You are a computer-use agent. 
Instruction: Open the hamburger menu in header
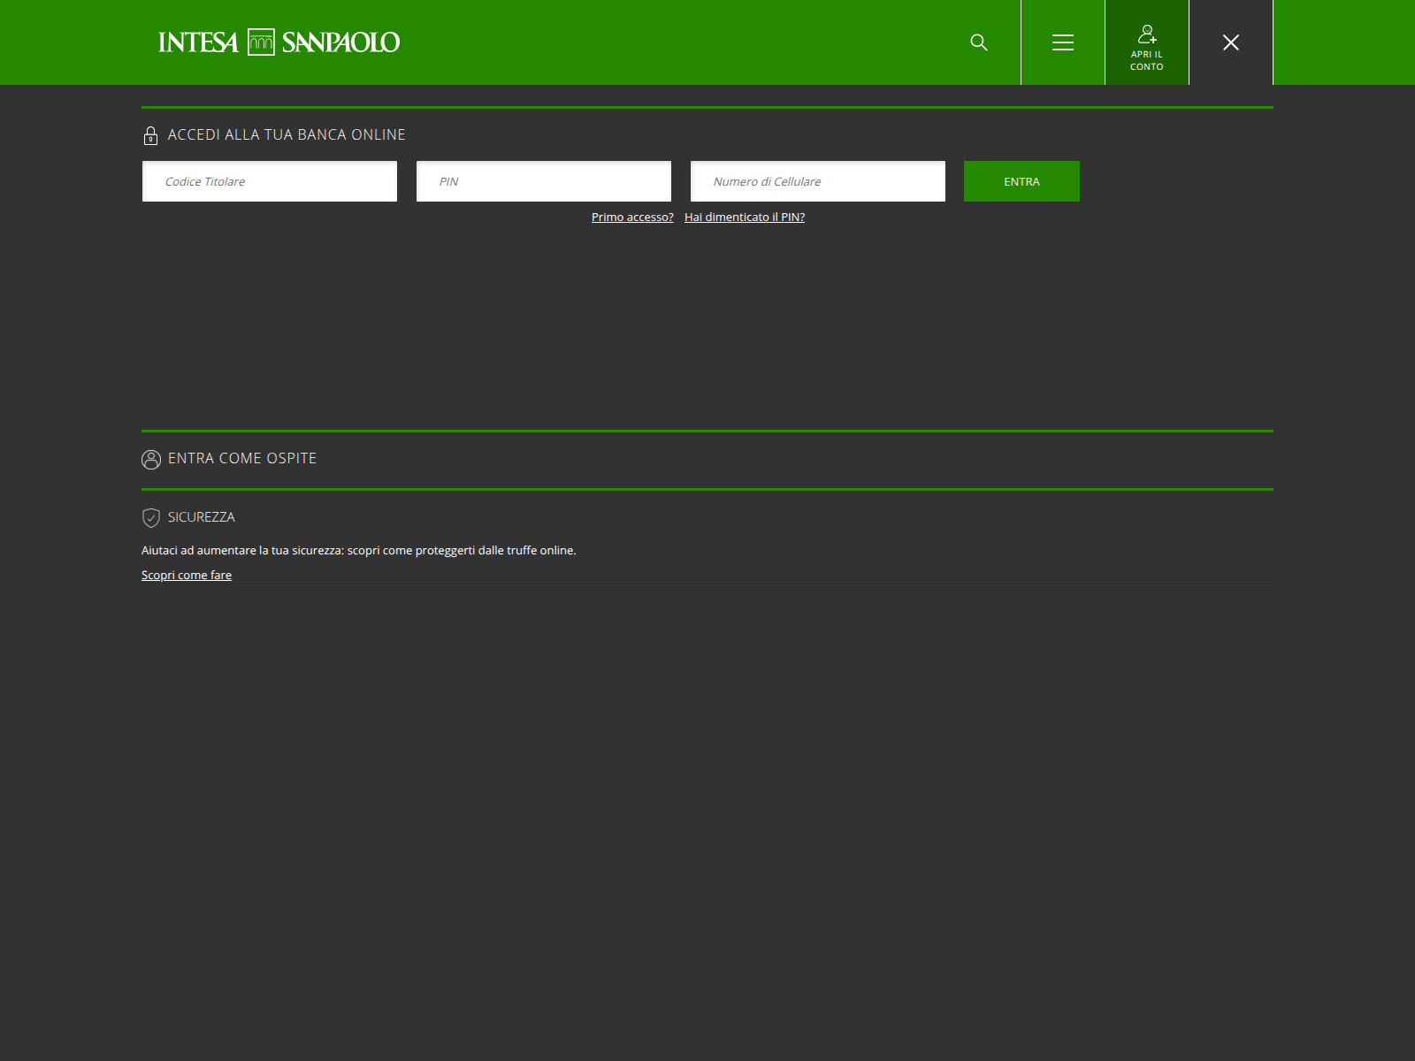click(x=1062, y=42)
